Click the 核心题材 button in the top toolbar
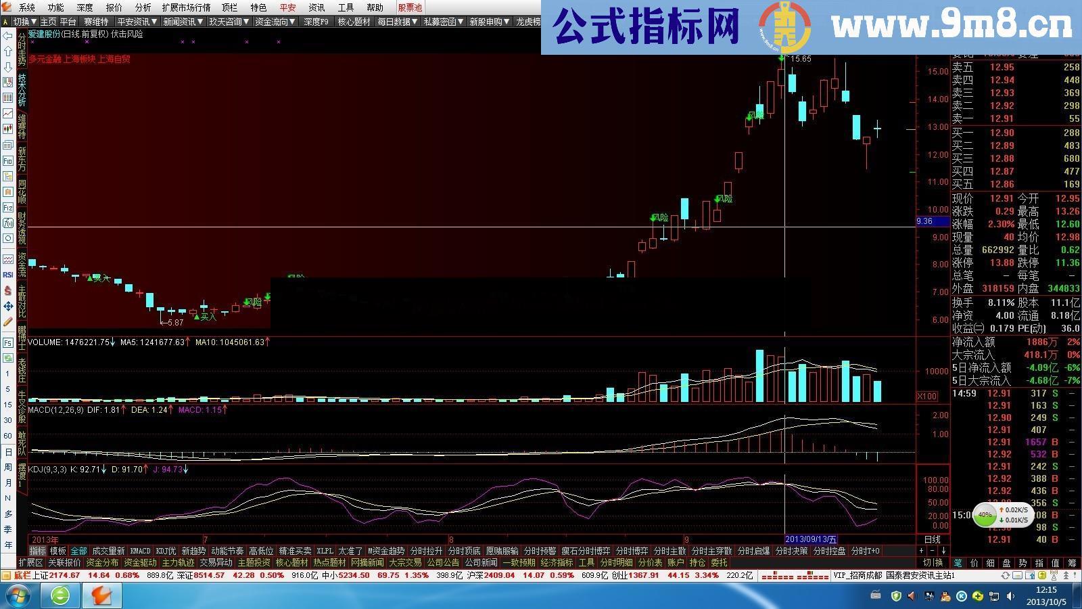This screenshot has width=1082, height=609. pos(354,21)
